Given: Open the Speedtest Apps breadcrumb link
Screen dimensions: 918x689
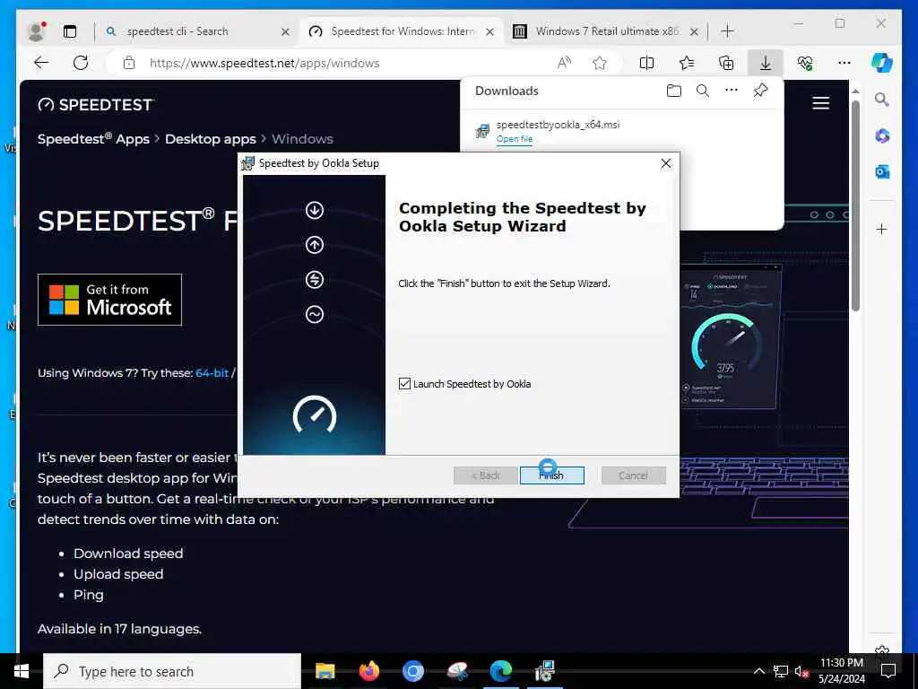Looking at the screenshot, I should (x=93, y=139).
